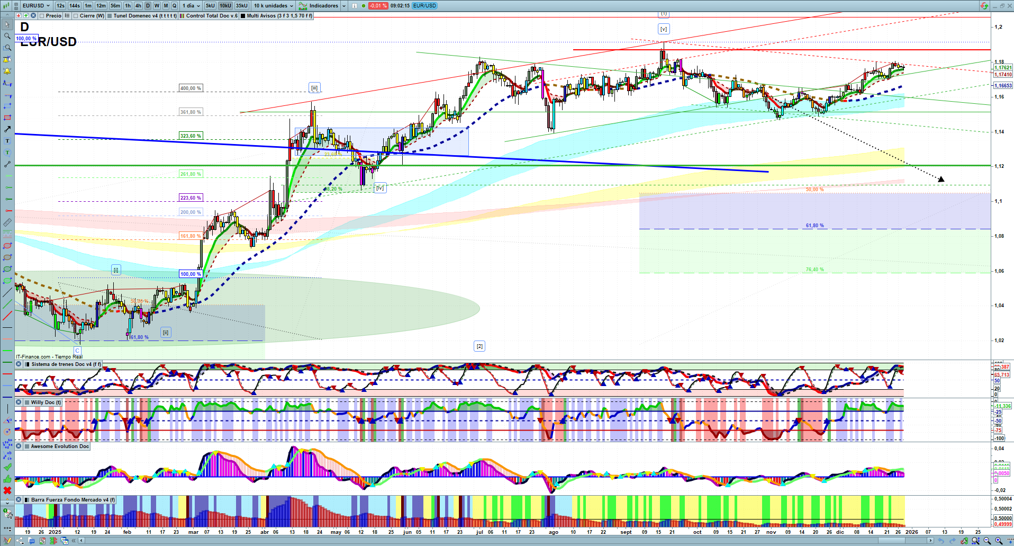Choose the black diagonal line tool
Image resolution: width=1014 pixels, height=546 pixels.
[7, 292]
